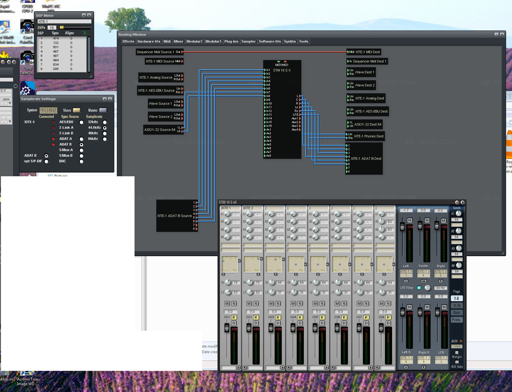Click the MIDI activity LED in the mixer
Viewport: 512px width, 392px height.
pyautogui.click(x=461, y=341)
